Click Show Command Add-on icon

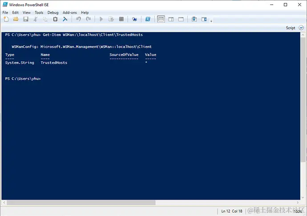pos(204,19)
